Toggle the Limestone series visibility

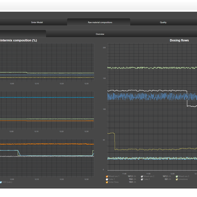point(177,179)
